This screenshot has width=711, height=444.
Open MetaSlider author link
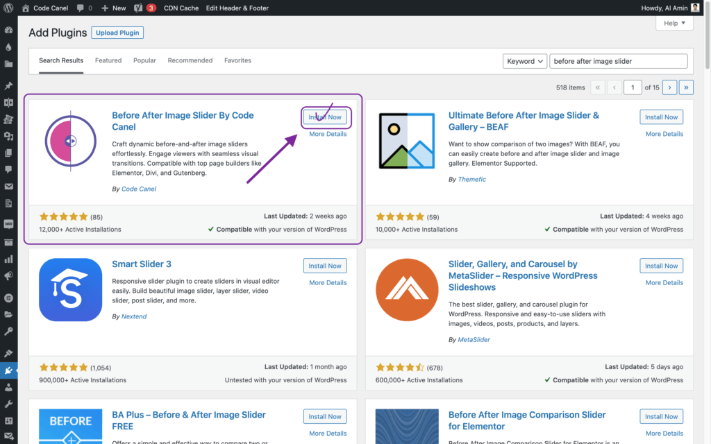click(x=474, y=340)
